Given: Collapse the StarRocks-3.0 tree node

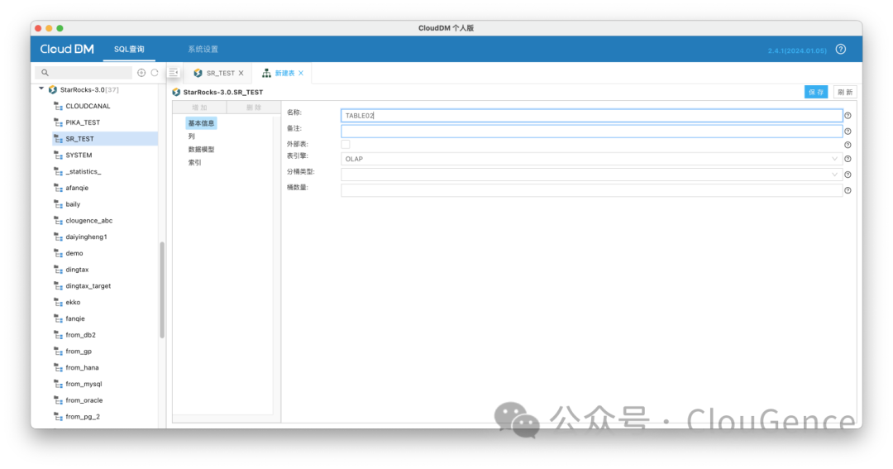Looking at the screenshot, I should click(41, 89).
